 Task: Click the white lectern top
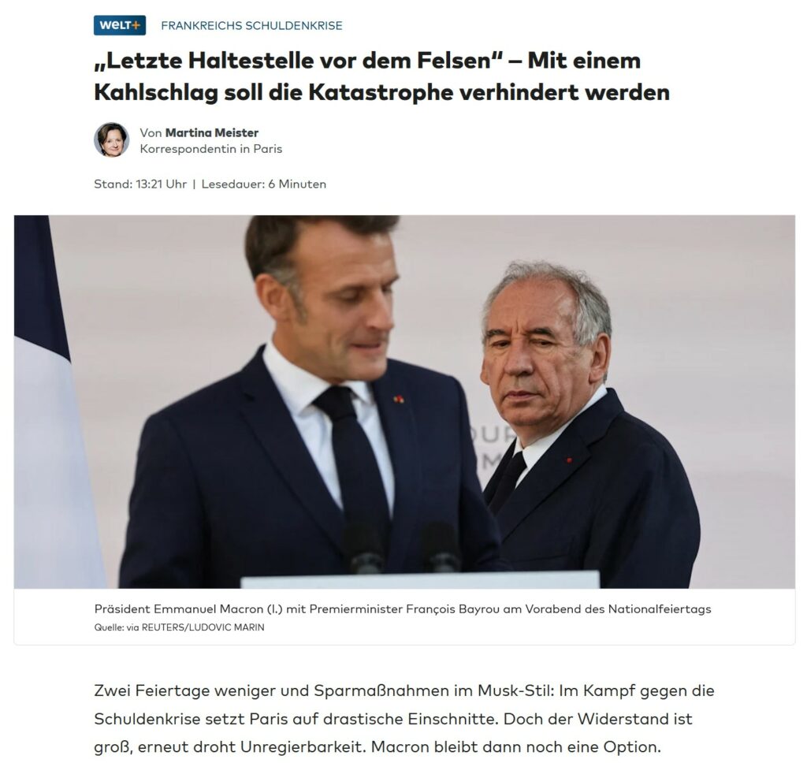click(x=420, y=579)
